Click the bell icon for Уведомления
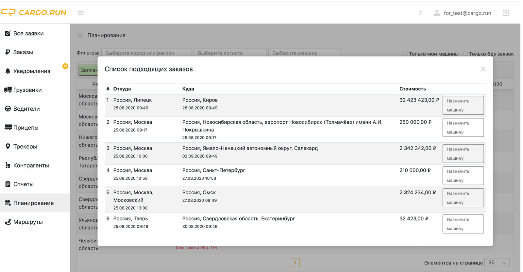Image resolution: width=523 pixels, height=272 pixels. coord(8,71)
